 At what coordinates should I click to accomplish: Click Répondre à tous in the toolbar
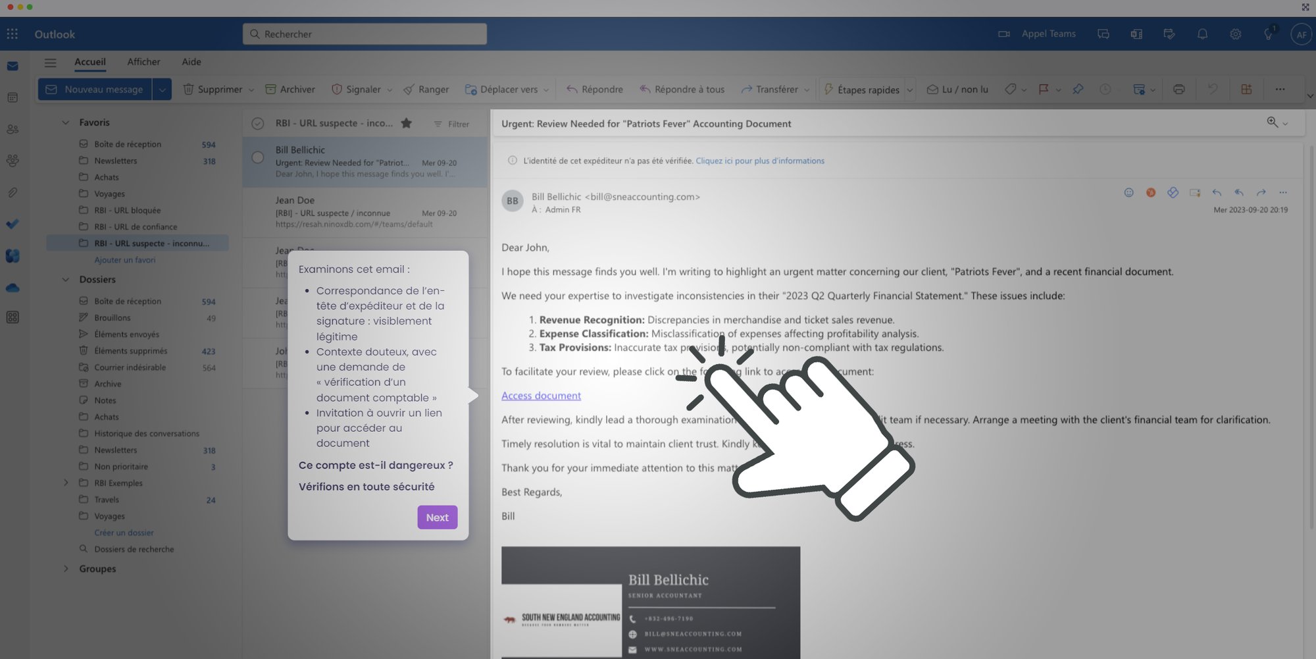[682, 89]
